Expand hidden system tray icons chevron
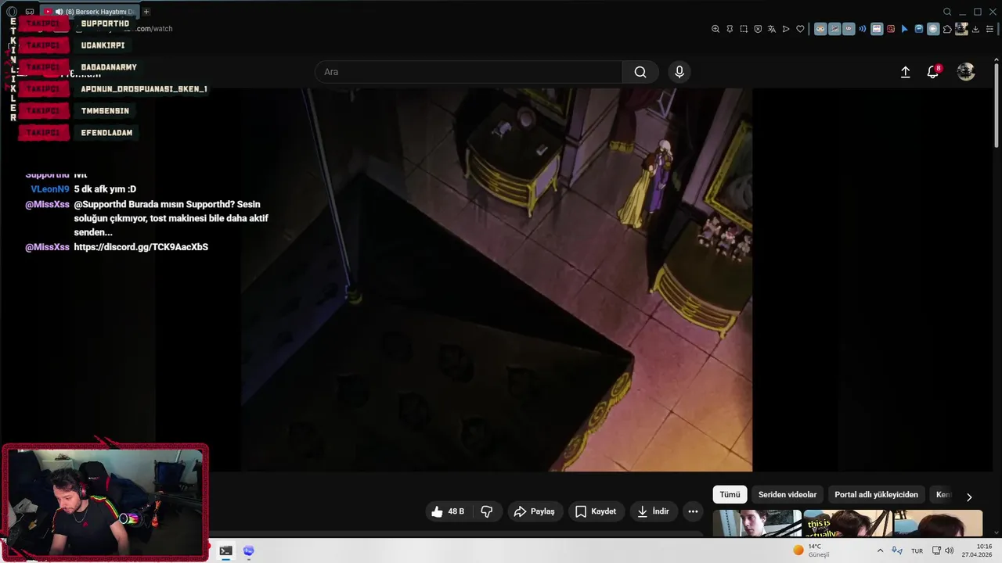This screenshot has width=1002, height=563. 880,550
